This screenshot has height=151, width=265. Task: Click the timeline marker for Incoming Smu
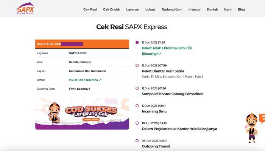tap(137, 106)
